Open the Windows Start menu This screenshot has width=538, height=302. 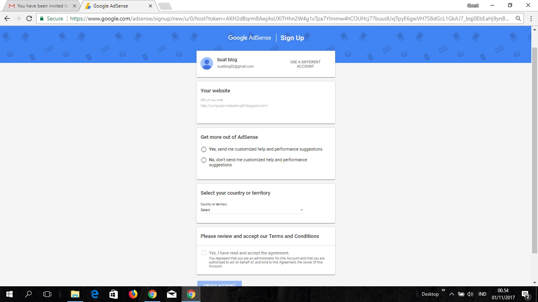[x=9, y=294]
